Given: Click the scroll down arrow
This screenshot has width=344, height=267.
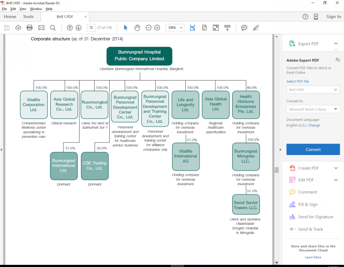Looking at the screenshot, I should click(276, 262).
